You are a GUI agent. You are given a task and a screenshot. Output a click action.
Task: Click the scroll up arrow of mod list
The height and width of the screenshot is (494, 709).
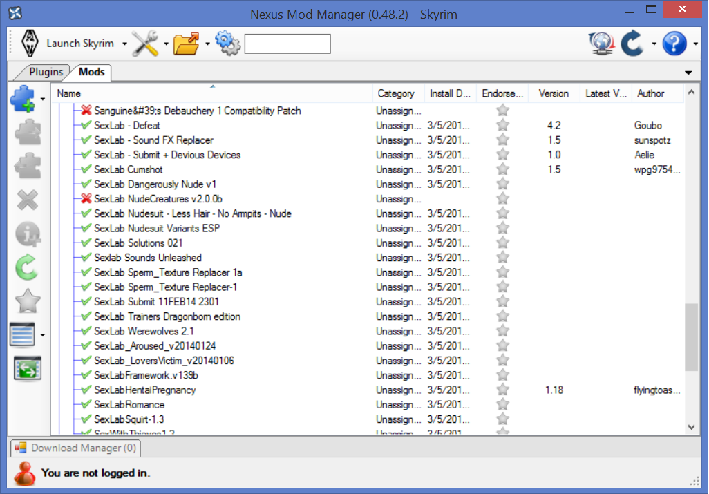tap(691, 92)
